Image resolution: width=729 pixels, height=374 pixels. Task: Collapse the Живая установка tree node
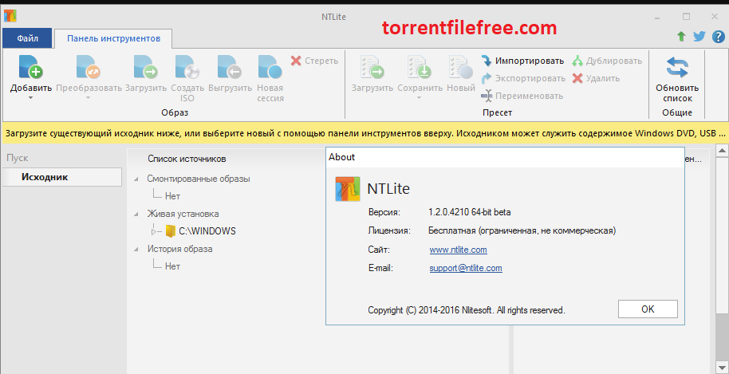pos(136,215)
